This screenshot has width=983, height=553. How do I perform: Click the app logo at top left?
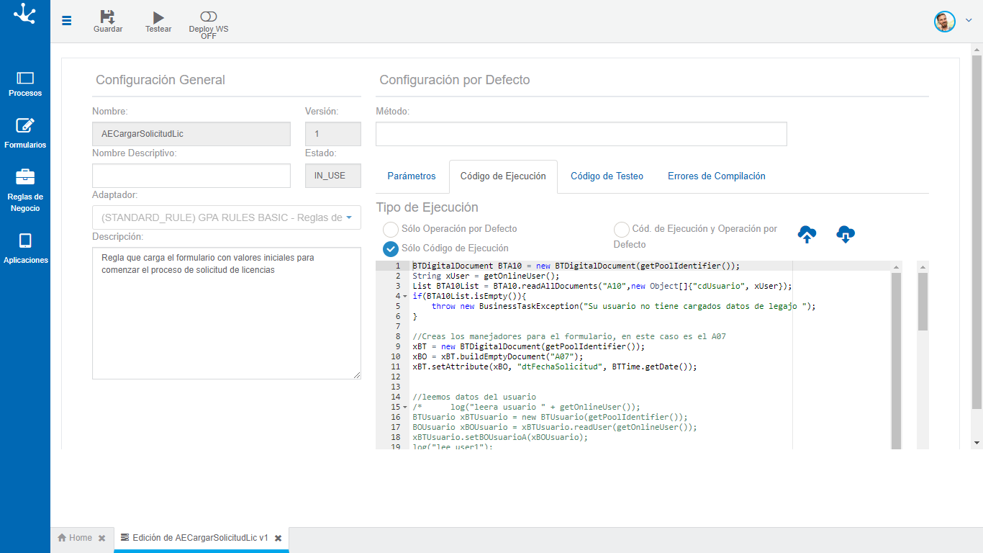click(24, 14)
